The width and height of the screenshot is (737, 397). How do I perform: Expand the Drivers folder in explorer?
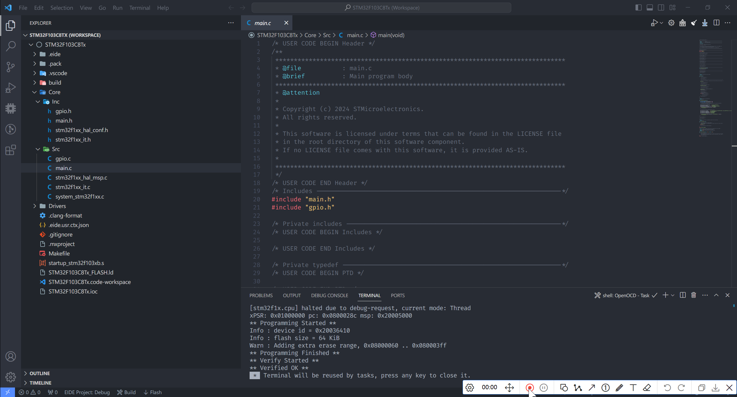34,206
